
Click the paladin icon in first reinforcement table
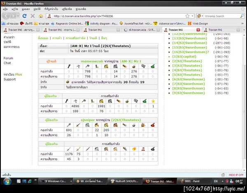(x=101, y=101)
